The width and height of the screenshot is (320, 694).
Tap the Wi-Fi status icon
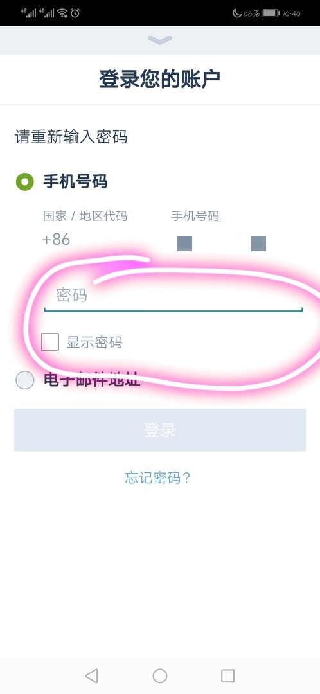click(x=62, y=13)
